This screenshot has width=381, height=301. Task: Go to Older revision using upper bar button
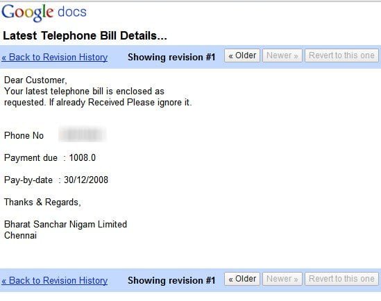[242, 55]
